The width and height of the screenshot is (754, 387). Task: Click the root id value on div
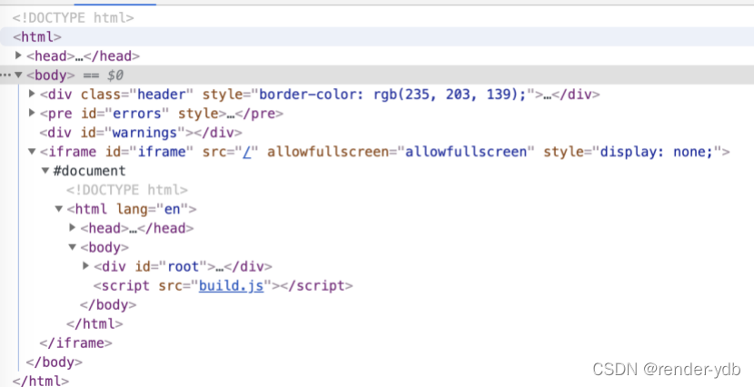[183, 266]
